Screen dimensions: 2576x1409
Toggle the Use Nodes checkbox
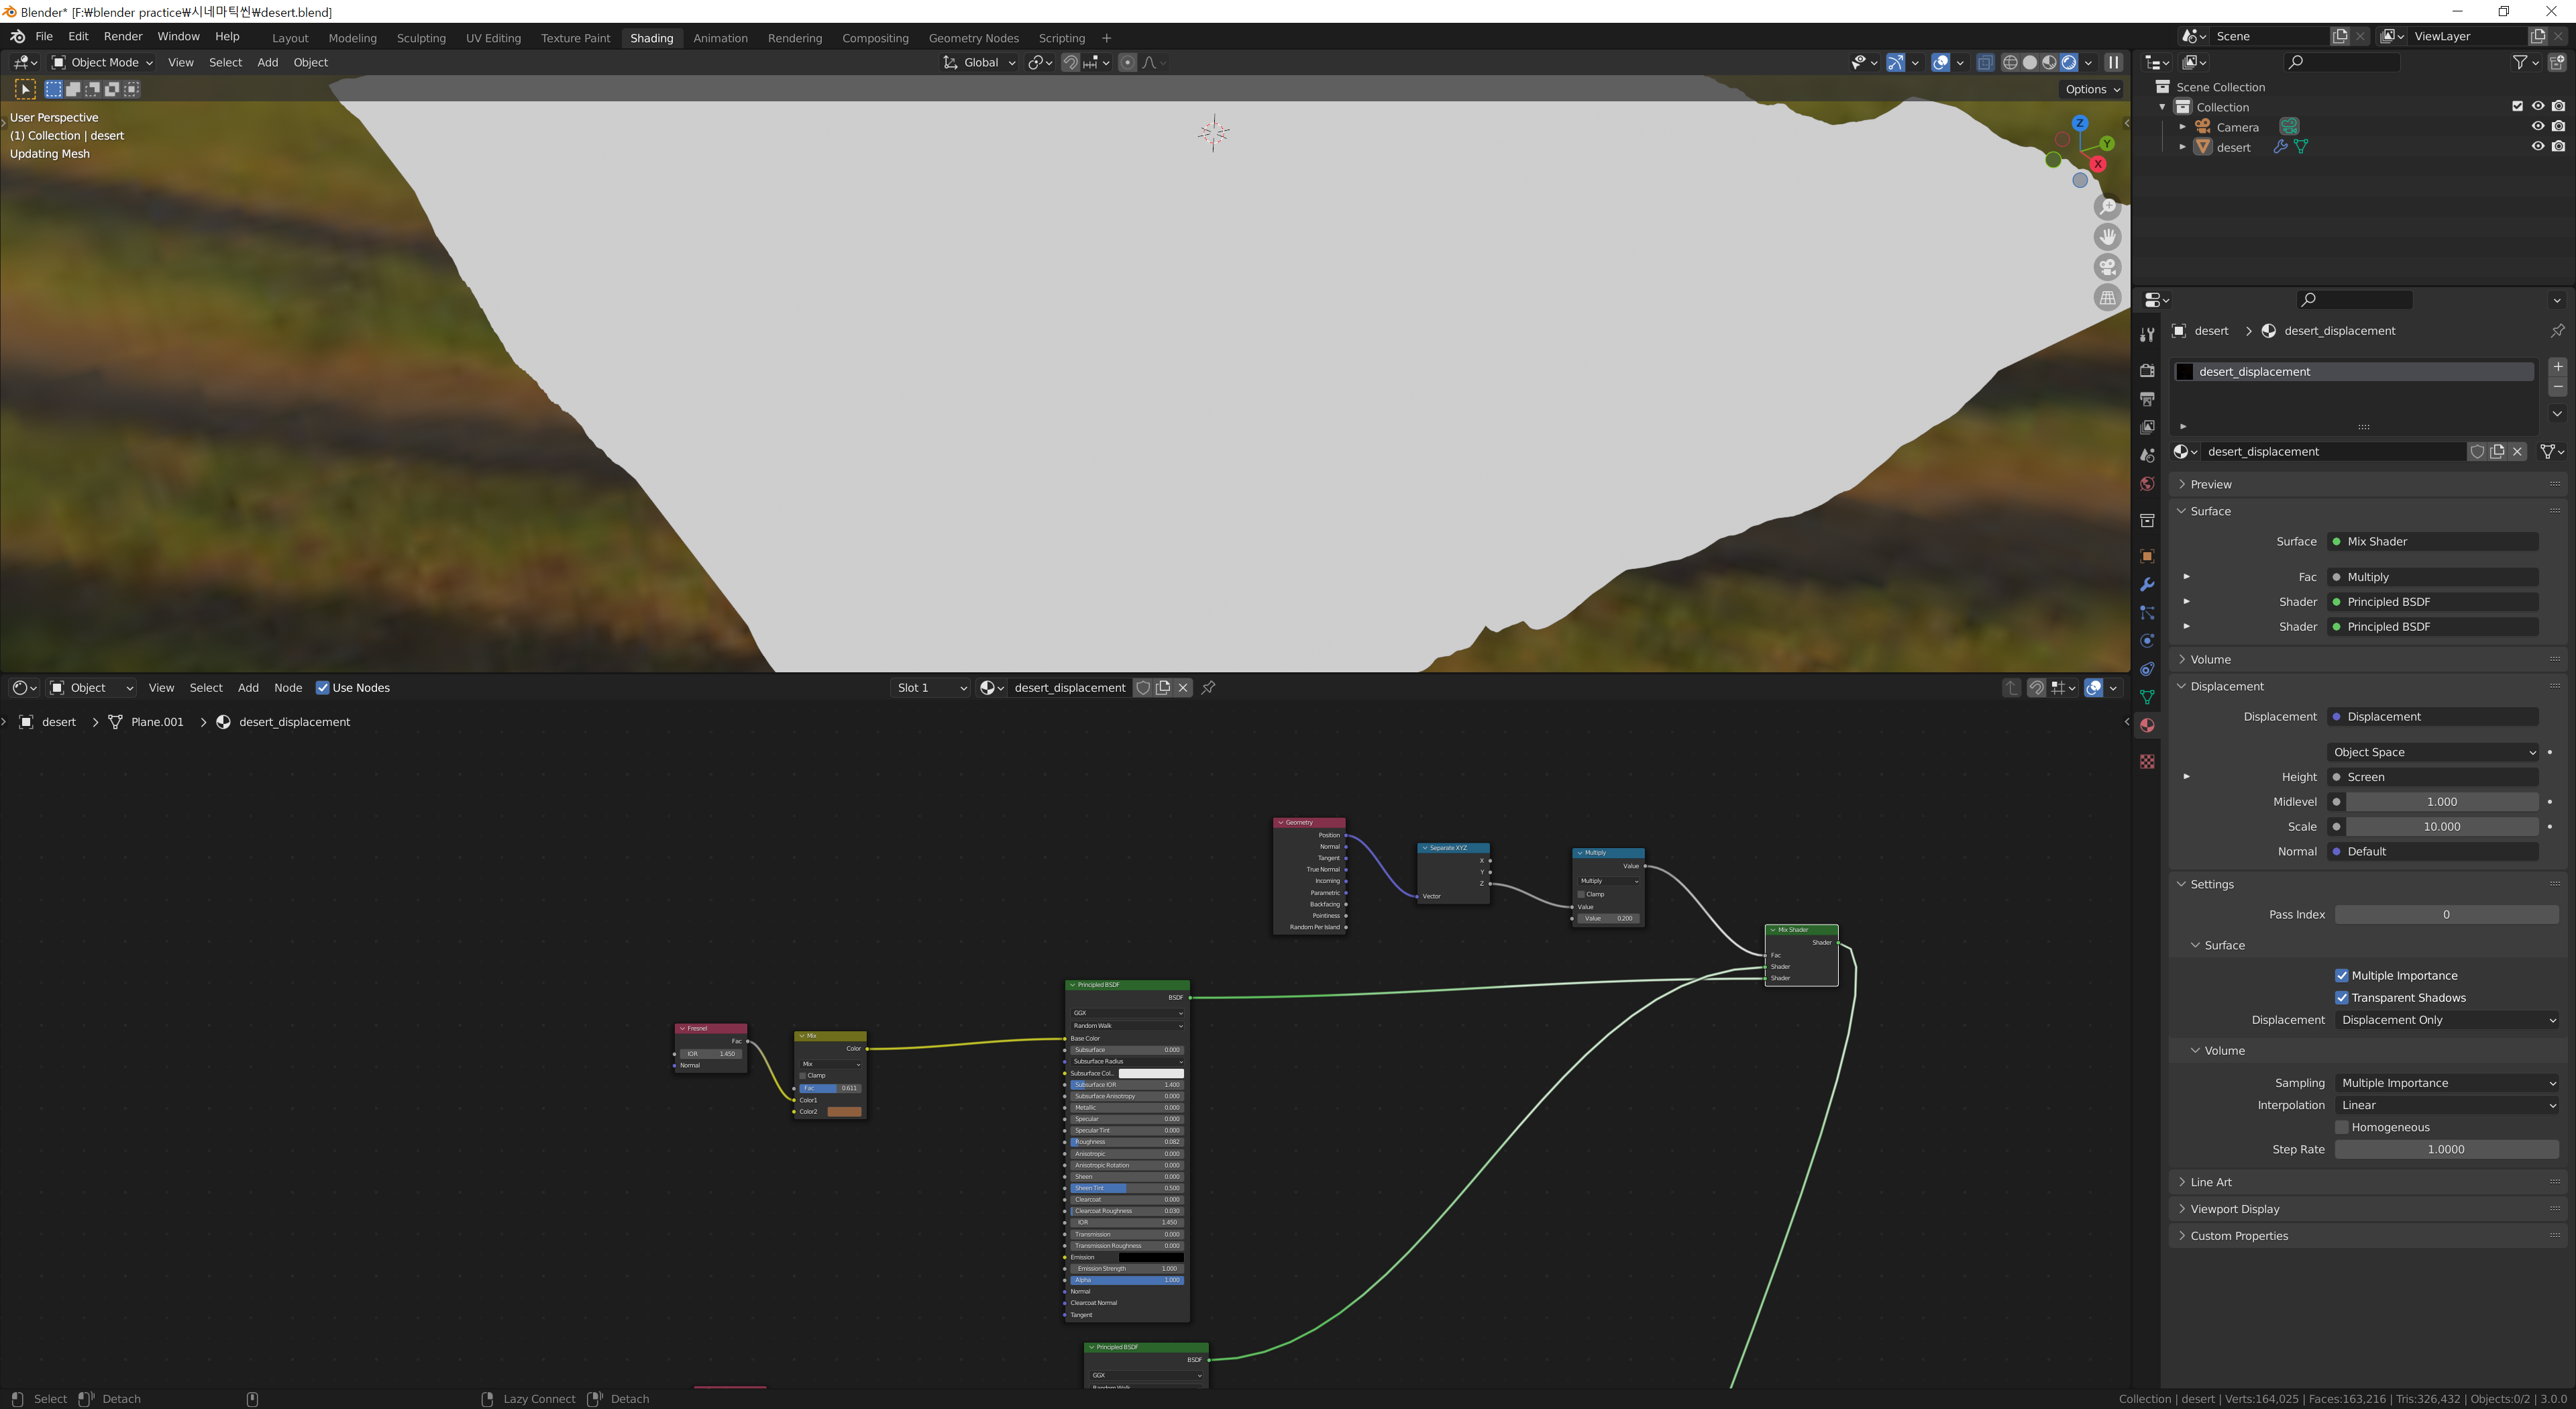tap(322, 688)
